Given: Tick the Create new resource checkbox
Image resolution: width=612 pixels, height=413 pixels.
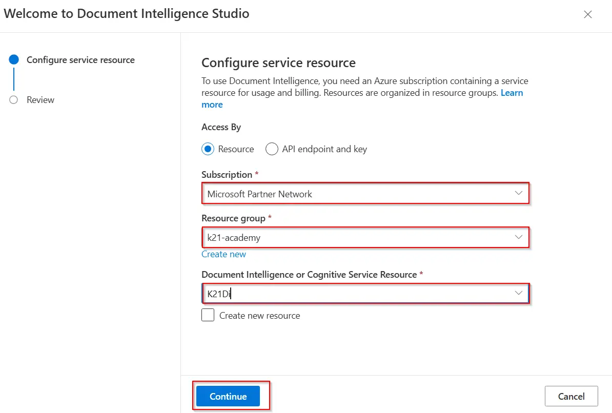Looking at the screenshot, I should 208,315.
